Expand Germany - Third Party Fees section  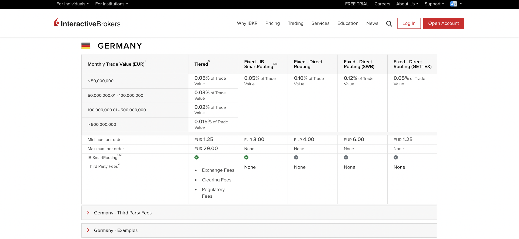tap(123, 213)
